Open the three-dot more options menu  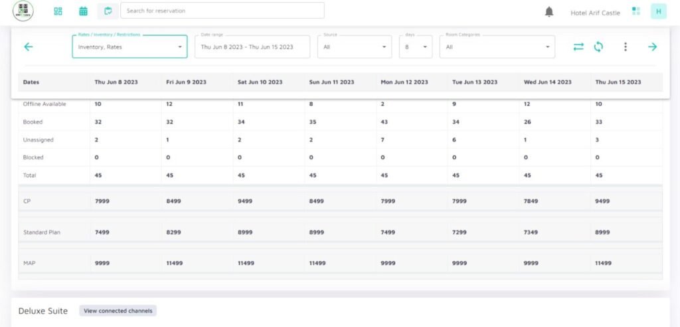pos(625,47)
